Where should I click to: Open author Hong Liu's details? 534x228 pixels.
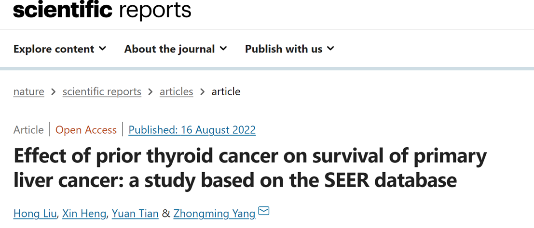point(36,213)
